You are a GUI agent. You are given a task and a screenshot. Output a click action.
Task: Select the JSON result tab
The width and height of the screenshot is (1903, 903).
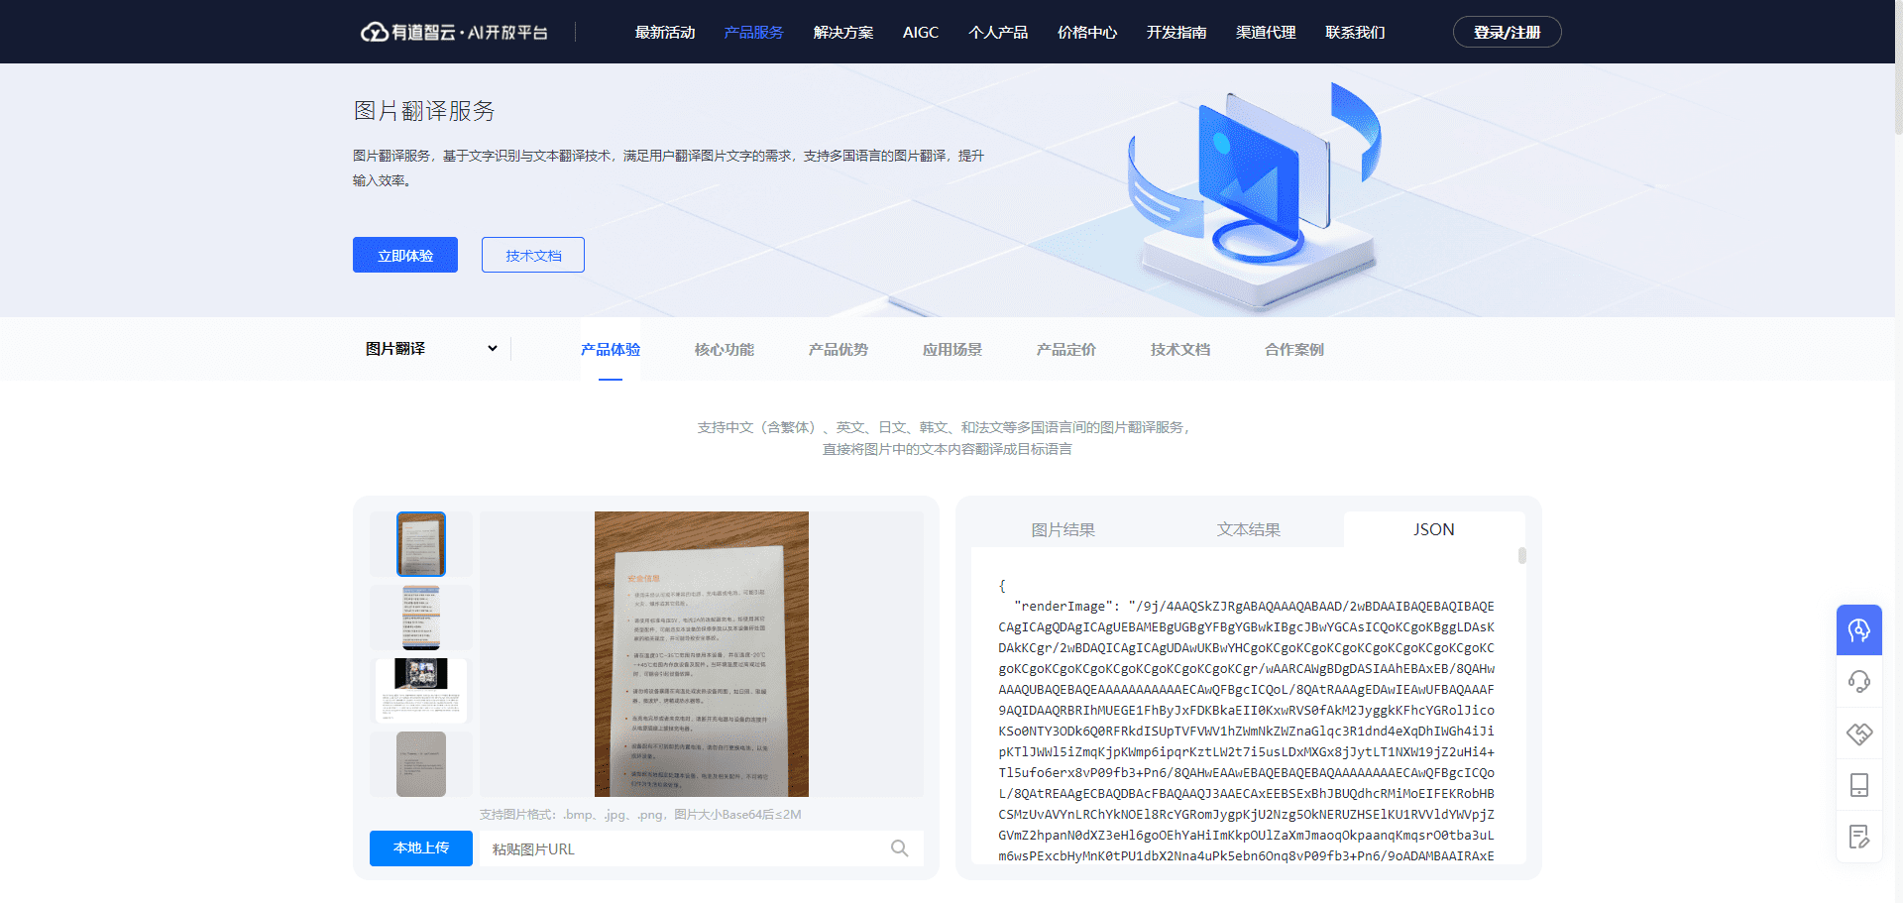[x=1434, y=529]
